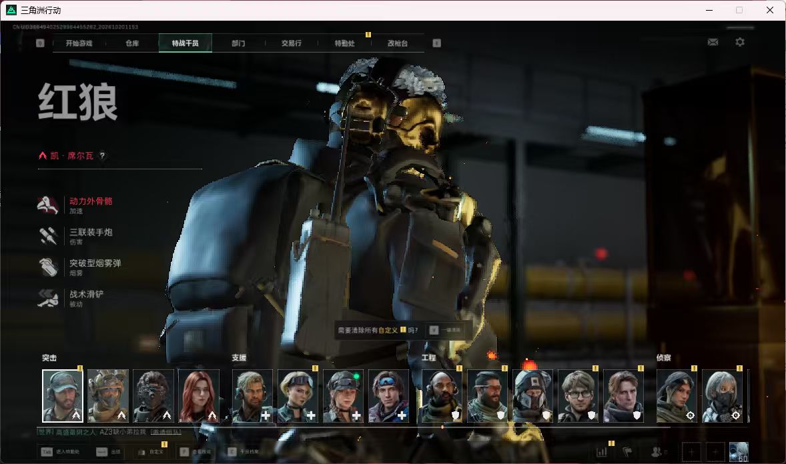Click the 干员档案 button
The width and height of the screenshot is (786, 464).
pos(244,452)
